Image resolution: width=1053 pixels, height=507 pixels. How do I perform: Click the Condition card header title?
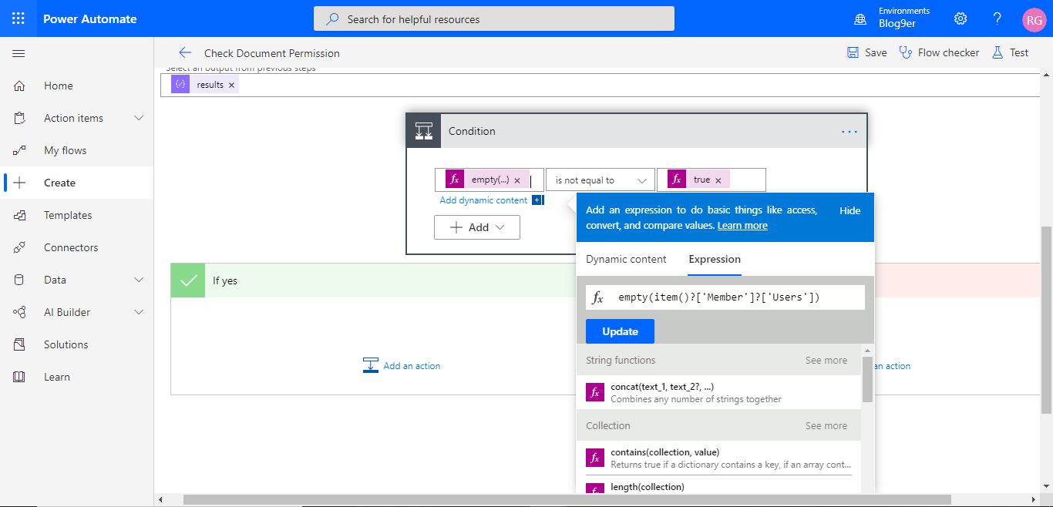472,131
